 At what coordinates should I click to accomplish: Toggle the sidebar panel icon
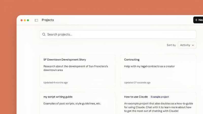click(x=36, y=20)
